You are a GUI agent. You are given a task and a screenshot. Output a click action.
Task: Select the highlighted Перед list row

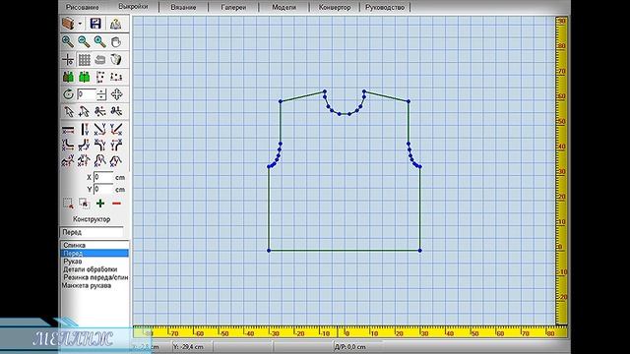click(94, 254)
